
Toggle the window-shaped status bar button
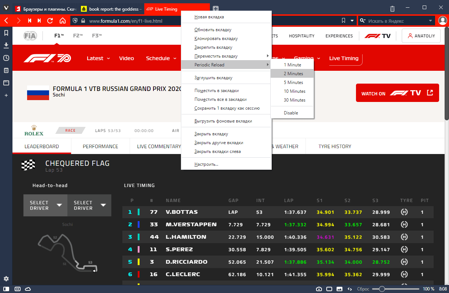329,289
